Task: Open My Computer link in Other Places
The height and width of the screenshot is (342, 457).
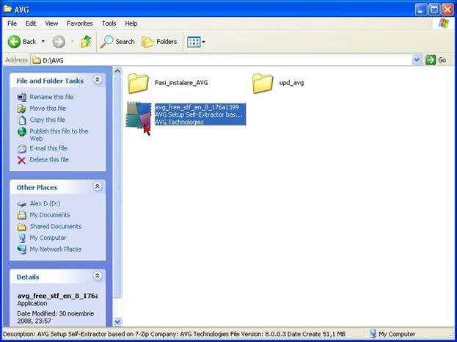Action: [48, 238]
